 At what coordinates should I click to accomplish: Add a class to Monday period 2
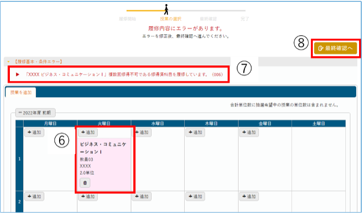tap(34, 197)
